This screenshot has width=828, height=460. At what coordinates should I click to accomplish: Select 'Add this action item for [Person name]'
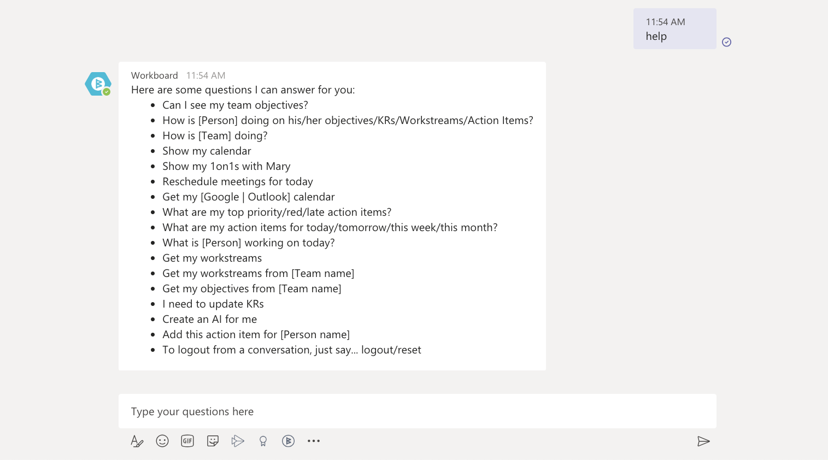[x=256, y=335]
